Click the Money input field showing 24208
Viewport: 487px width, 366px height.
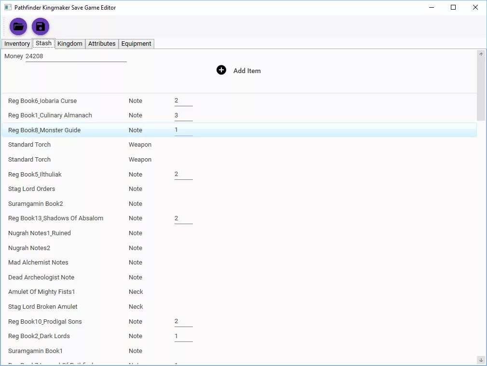tap(76, 57)
